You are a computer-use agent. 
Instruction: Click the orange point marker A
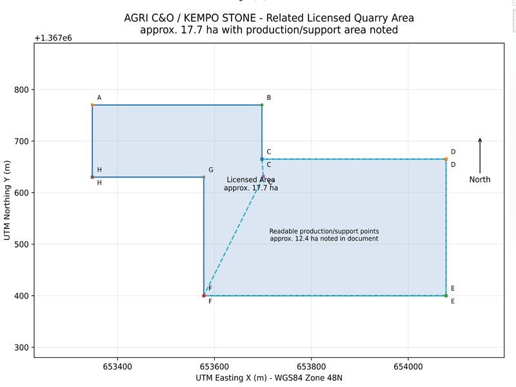(92, 105)
